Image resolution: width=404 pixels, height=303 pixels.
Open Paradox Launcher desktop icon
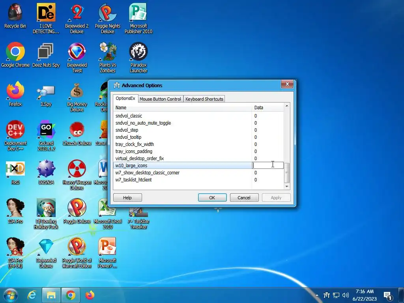click(x=138, y=58)
